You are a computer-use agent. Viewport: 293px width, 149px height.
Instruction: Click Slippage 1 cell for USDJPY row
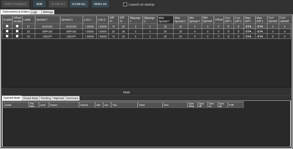point(136,36)
